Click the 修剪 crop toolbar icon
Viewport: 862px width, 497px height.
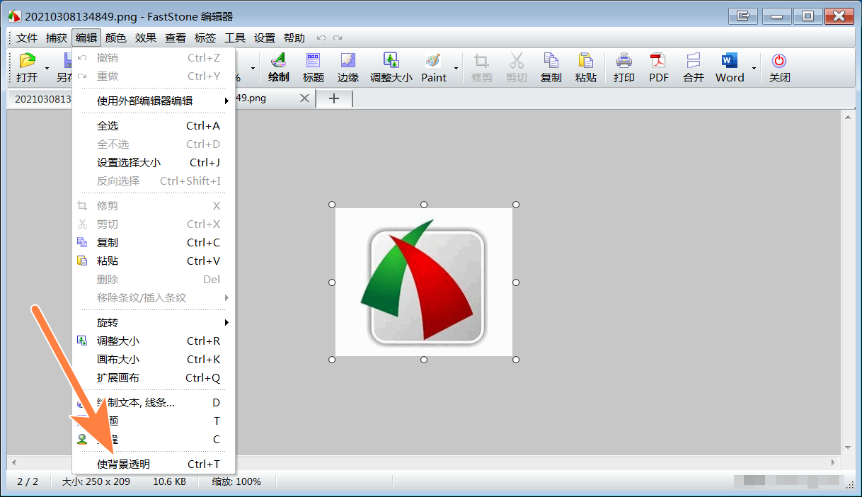[x=481, y=68]
